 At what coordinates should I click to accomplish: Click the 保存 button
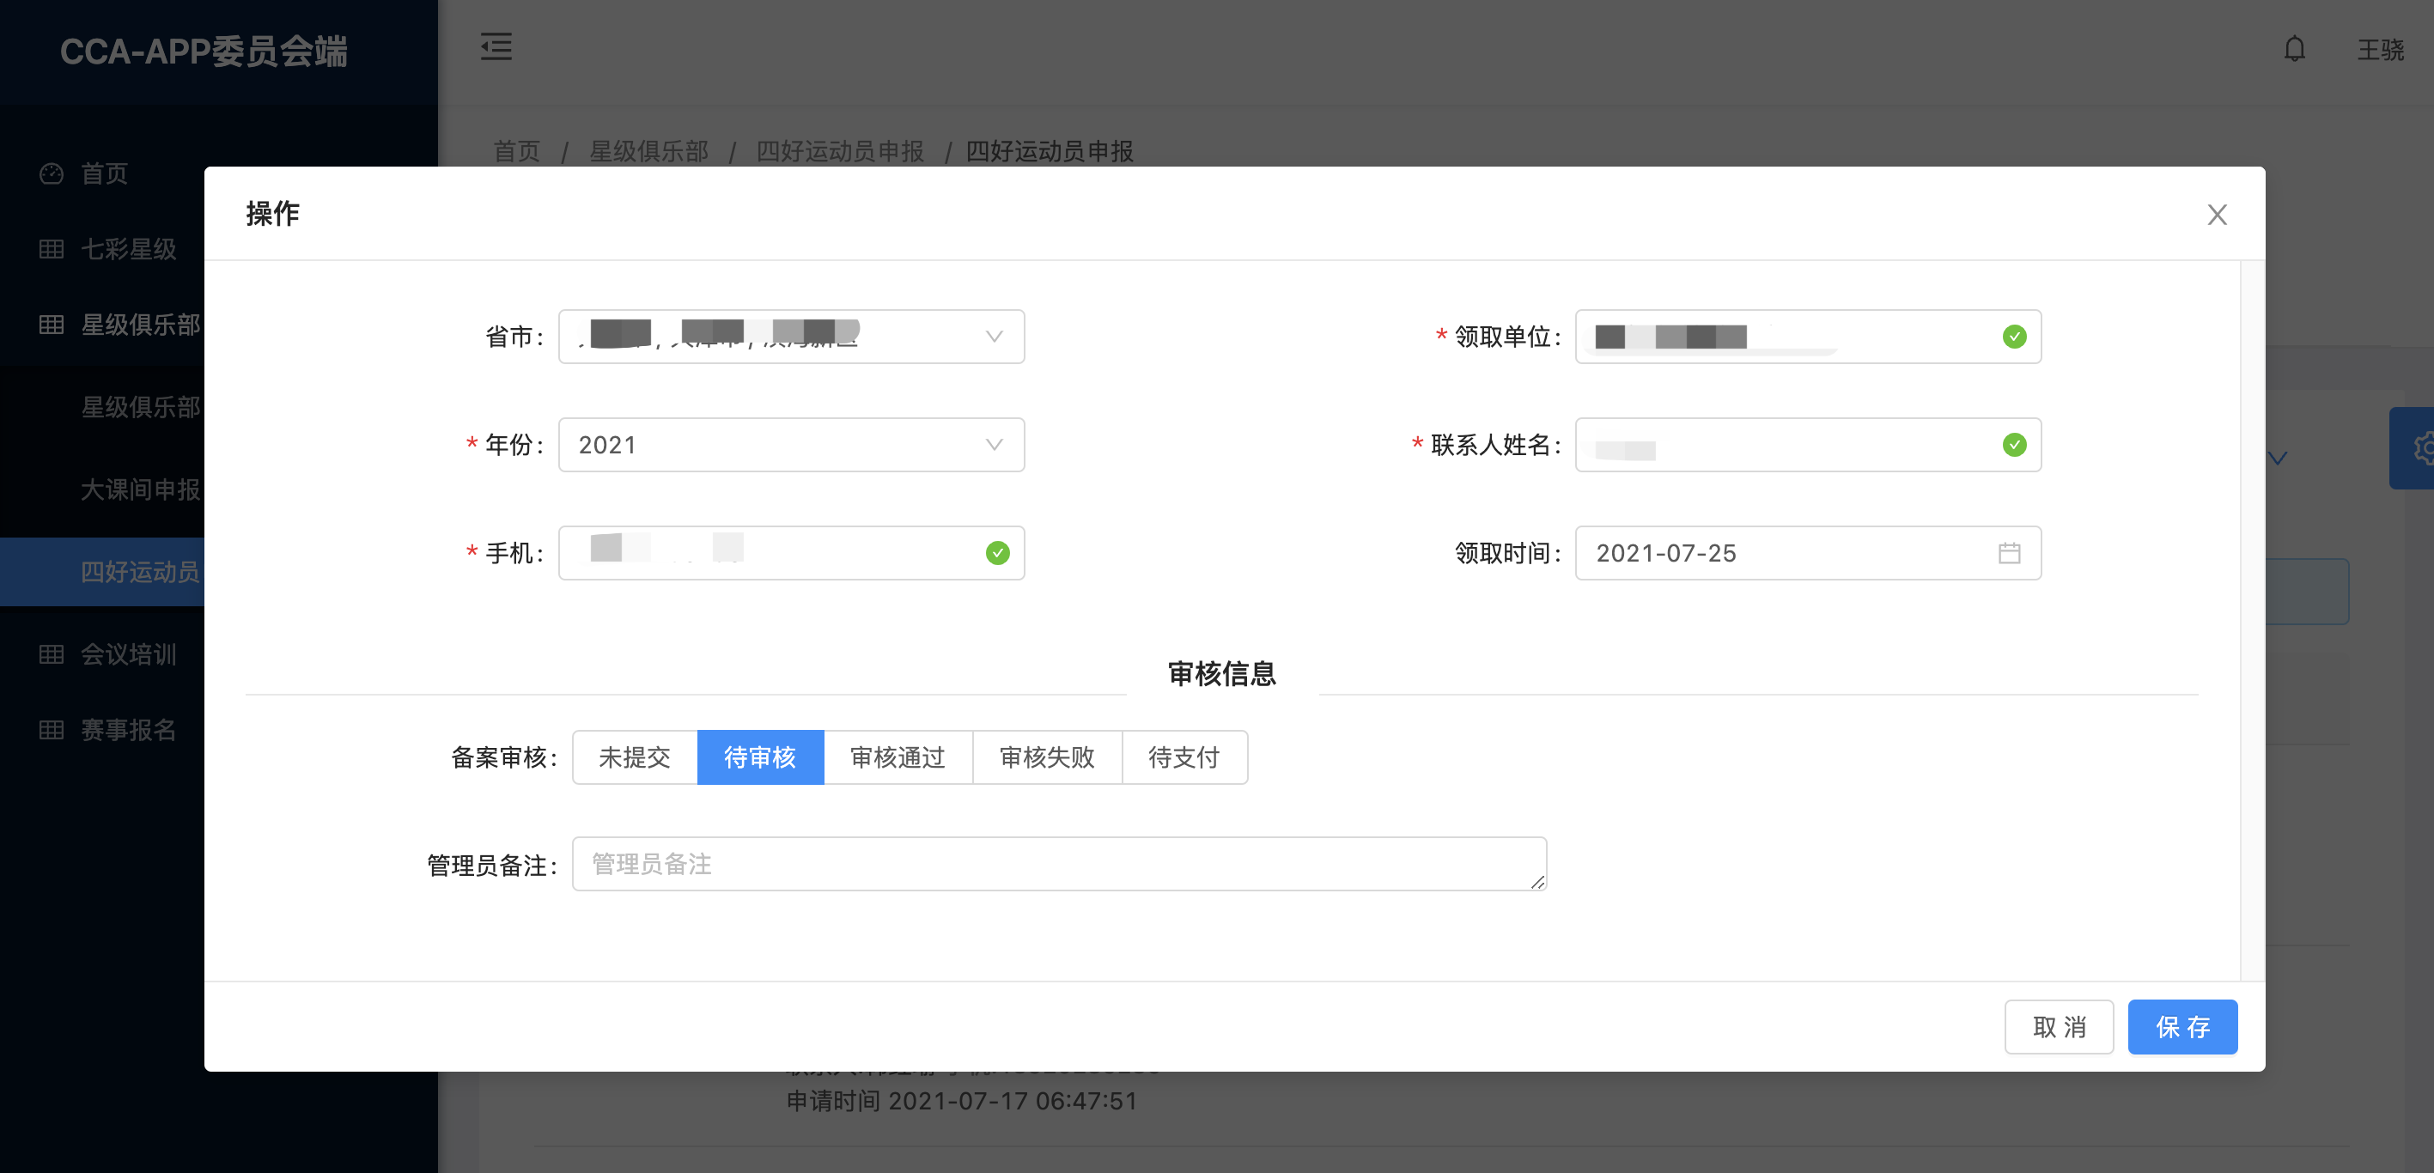pyautogui.click(x=2182, y=1027)
